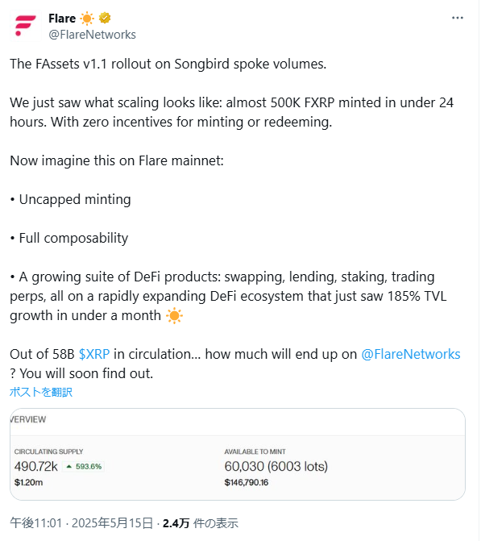Click the sun emoji next to Flare name
The image size is (481, 541).
[87, 19]
